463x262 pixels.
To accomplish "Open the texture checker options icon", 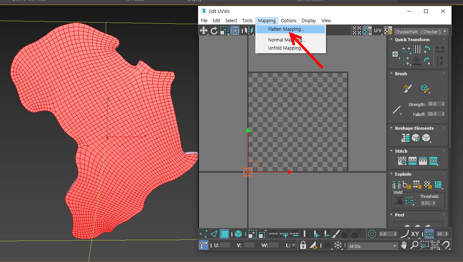I will 388,31.
